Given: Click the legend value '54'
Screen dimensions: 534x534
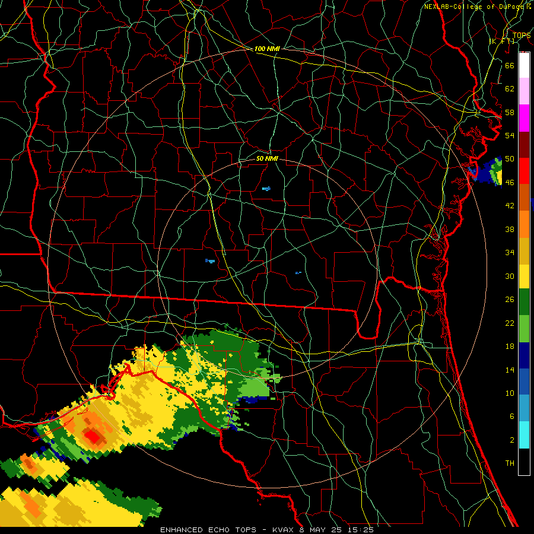Looking at the screenshot, I should (x=510, y=135).
